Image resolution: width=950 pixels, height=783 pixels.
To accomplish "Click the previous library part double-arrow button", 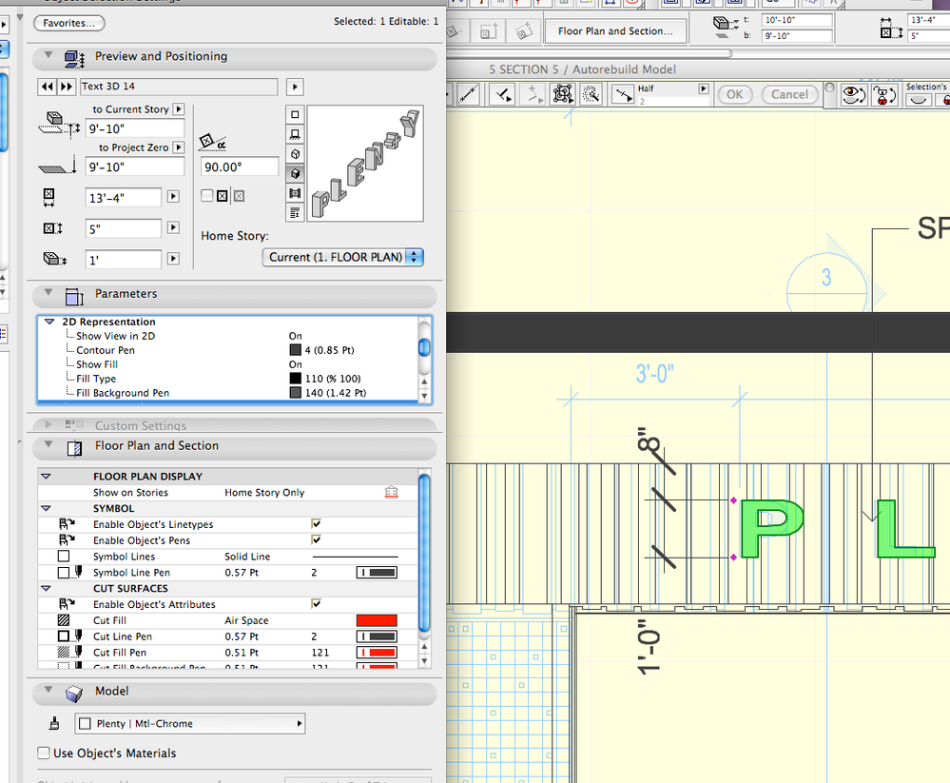I will click(x=45, y=87).
